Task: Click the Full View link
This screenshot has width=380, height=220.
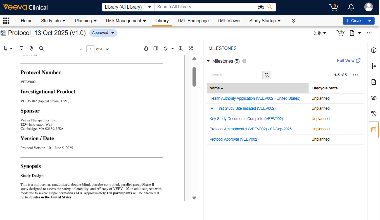Action: (348, 60)
